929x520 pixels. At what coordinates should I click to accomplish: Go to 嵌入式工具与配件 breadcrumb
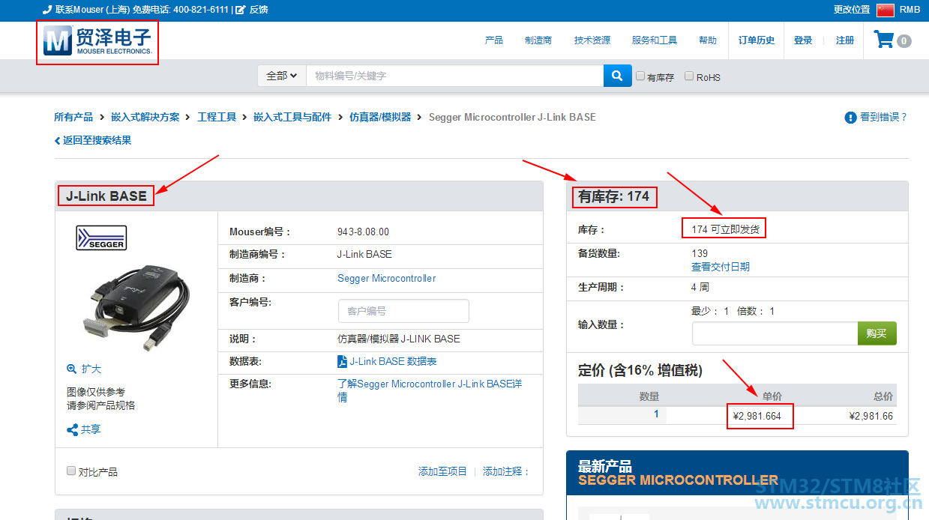pyautogui.click(x=292, y=117)
